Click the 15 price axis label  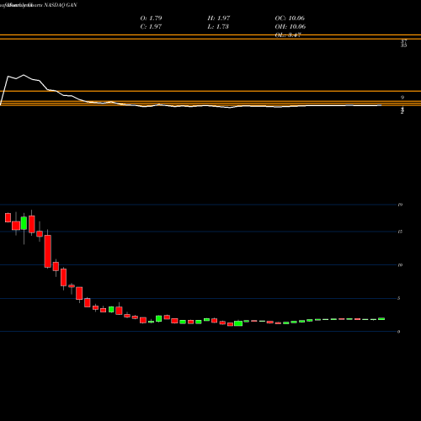pyautogui.click(x=400, y=232)
